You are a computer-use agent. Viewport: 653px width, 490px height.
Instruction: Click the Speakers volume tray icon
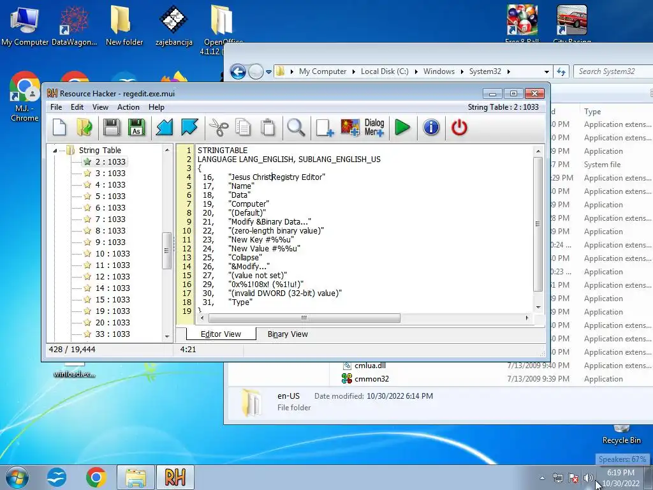click(x=589, y=478)
